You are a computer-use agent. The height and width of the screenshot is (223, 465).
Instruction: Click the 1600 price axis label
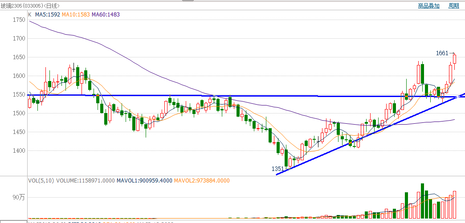pos(19,76)
